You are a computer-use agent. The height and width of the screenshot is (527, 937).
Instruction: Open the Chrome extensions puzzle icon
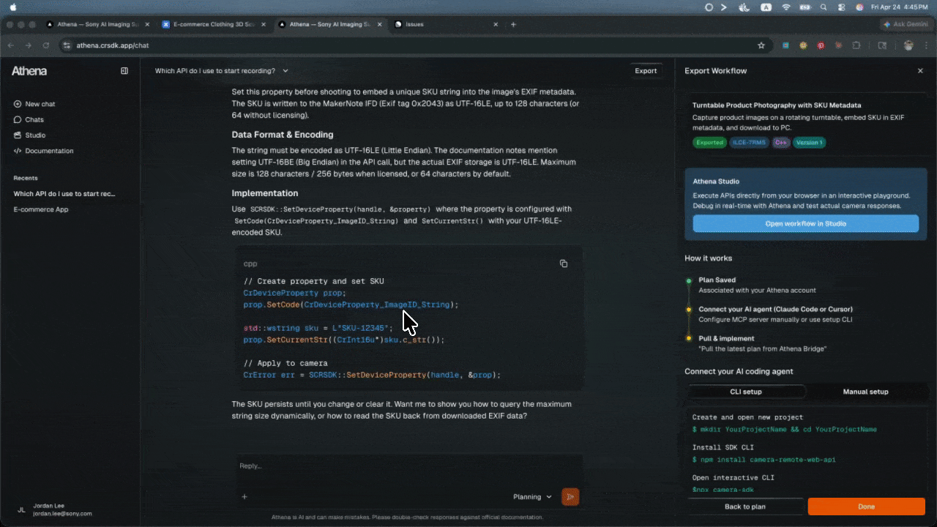click(856, 45)
